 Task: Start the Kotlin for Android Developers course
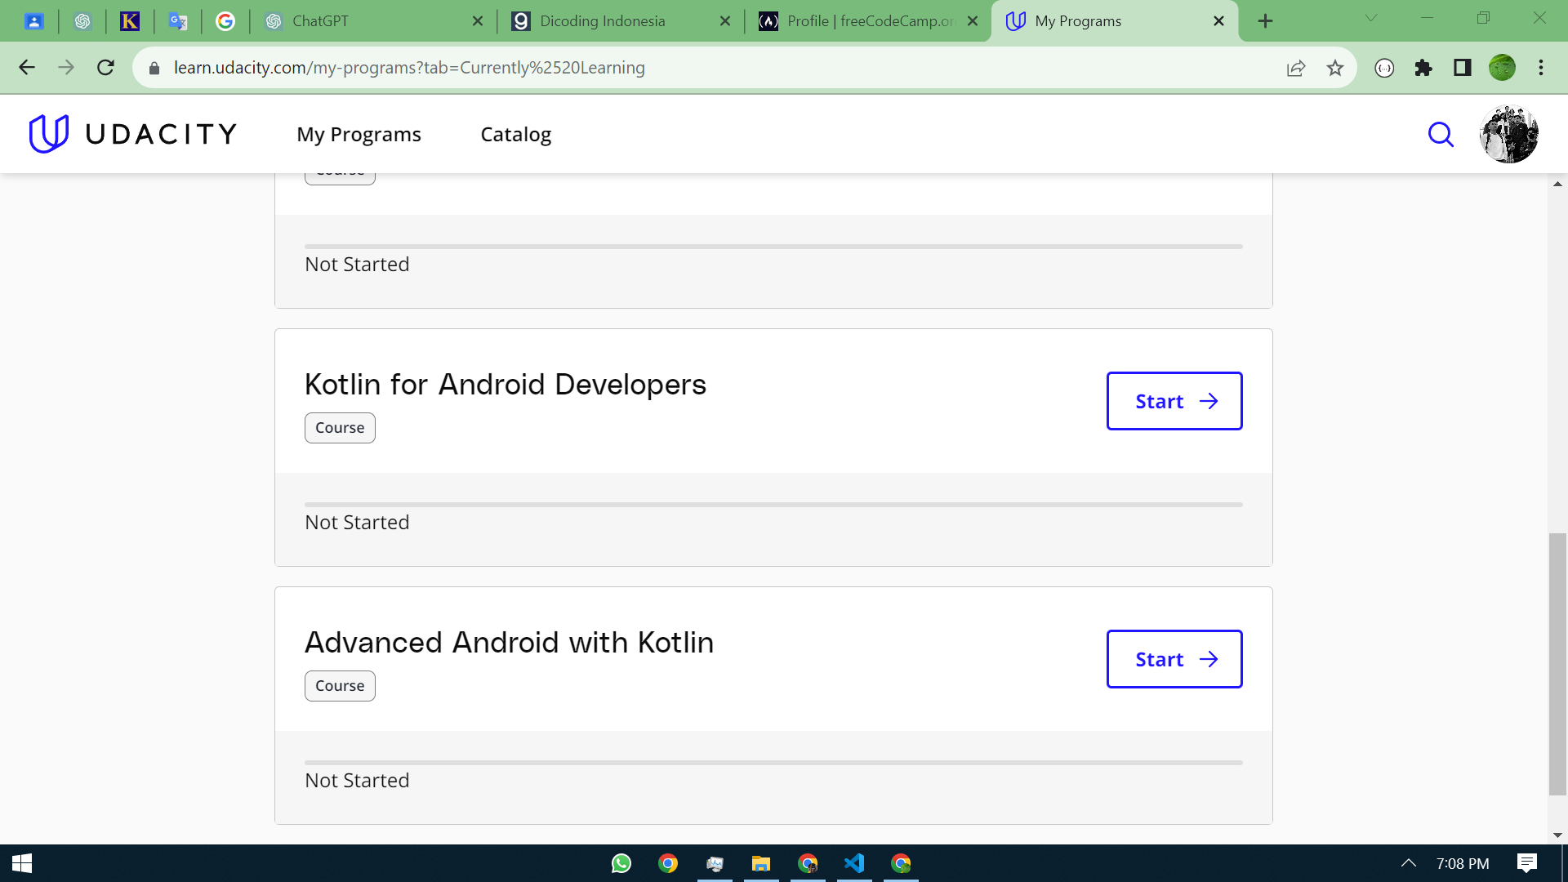point(1174,401)
